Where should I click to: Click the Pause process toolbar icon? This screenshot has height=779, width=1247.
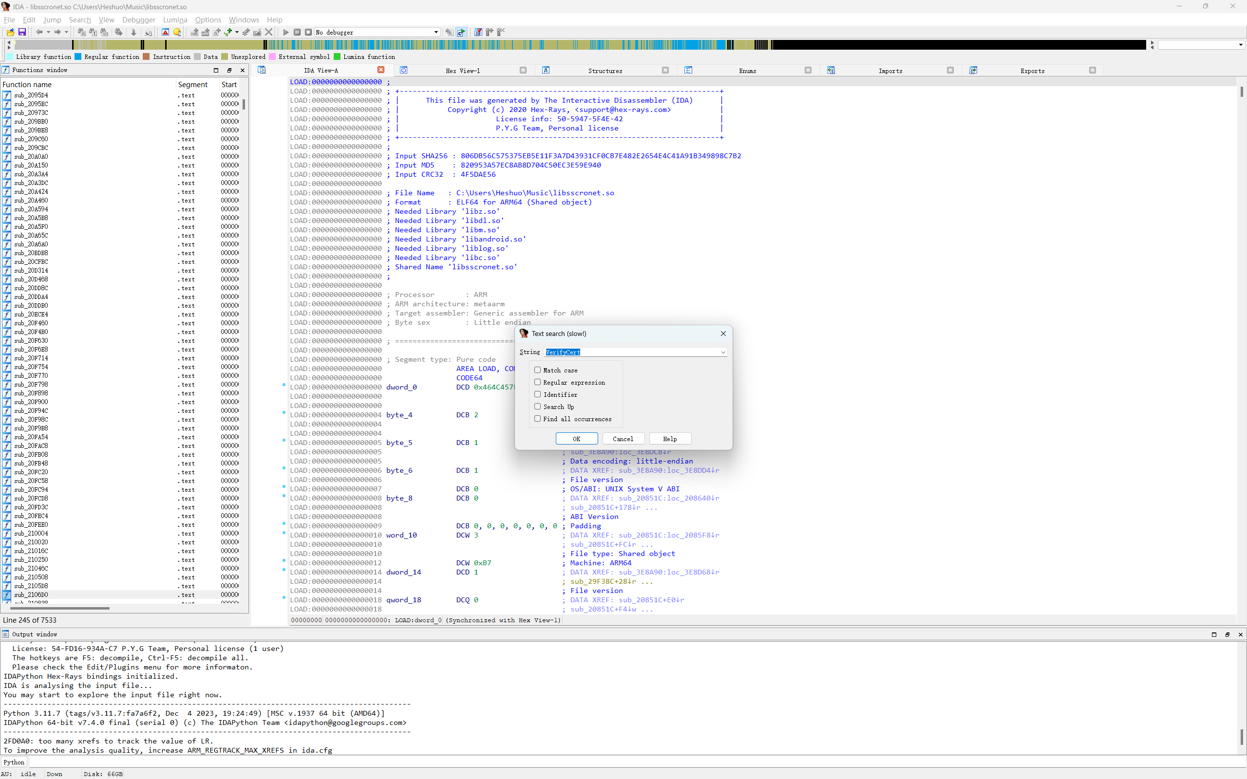point(297,32)
